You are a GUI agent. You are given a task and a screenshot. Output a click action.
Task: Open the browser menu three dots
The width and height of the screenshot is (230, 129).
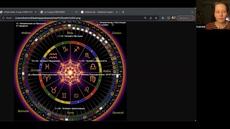192,18
